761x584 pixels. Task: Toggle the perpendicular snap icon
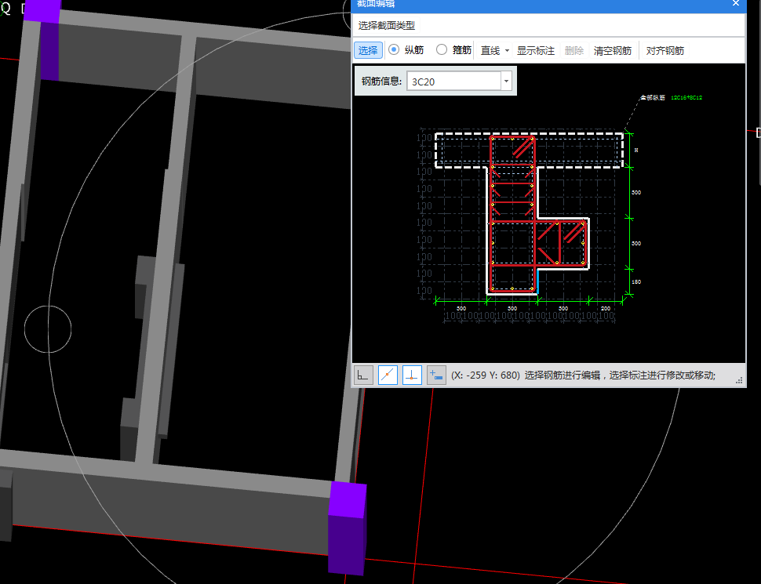(x=412, y=375)
